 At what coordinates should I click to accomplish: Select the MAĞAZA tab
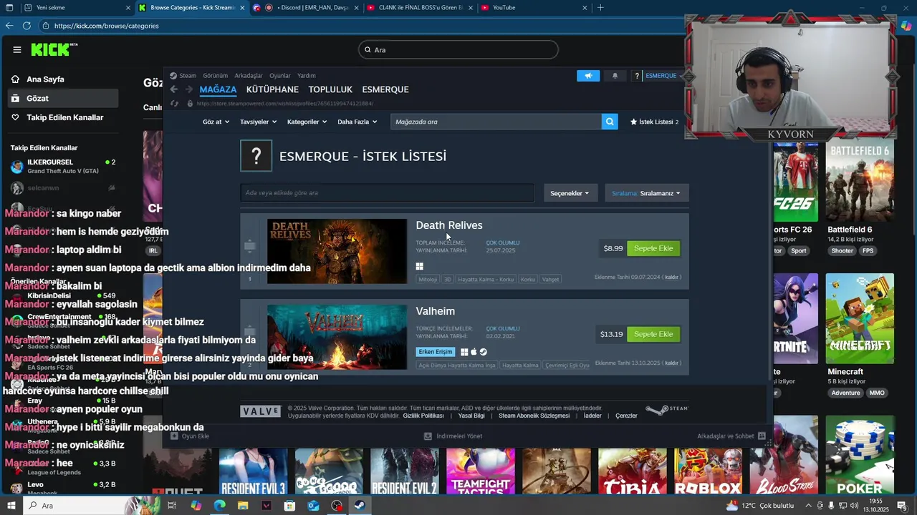click(x=218, y=89)
